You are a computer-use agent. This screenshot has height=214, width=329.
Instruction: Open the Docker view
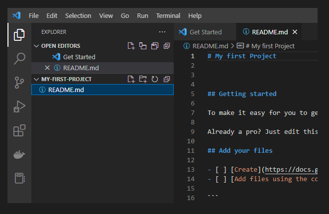point(19,155)
